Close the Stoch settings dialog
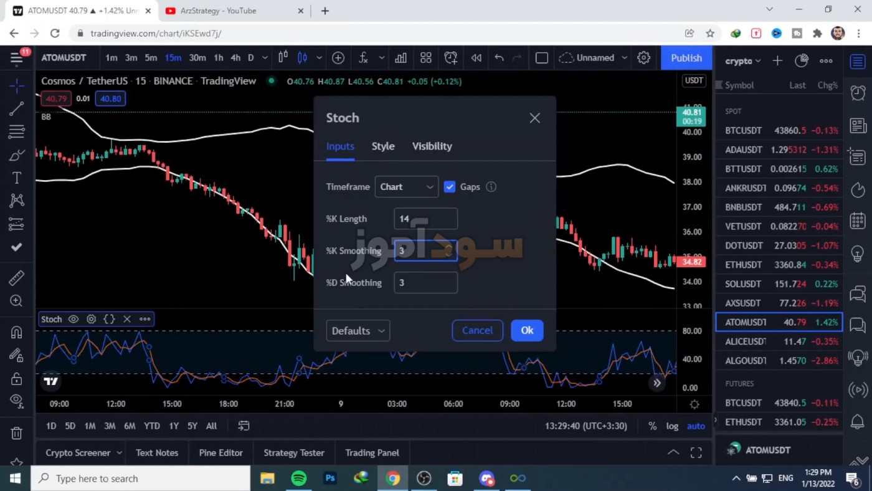The height and width of the screenshot is (491, 872). pyautogui.click(x=534, y=118)
